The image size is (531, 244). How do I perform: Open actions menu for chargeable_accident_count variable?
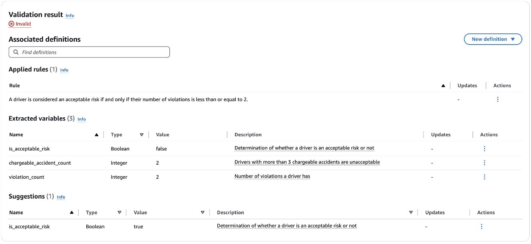484,163
